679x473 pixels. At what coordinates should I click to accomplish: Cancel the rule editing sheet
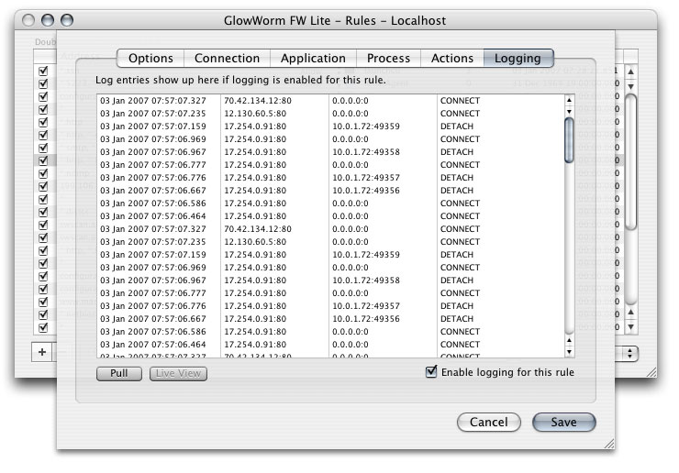[489, 422]
